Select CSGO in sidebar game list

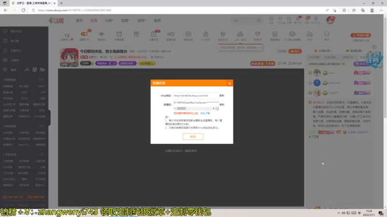coord(24,98)
